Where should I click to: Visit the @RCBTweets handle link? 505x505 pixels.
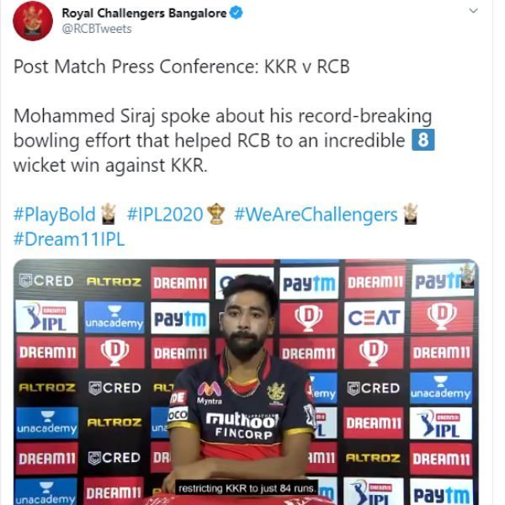click(97, 29)
